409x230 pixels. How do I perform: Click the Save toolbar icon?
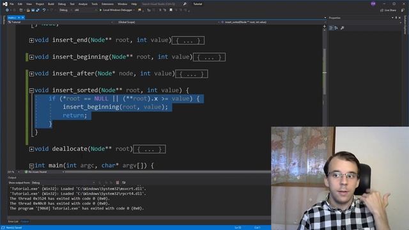point(33,10)
